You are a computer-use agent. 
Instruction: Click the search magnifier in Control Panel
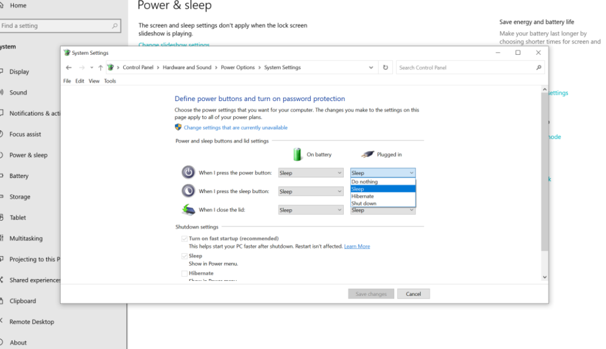click(539, 68)
